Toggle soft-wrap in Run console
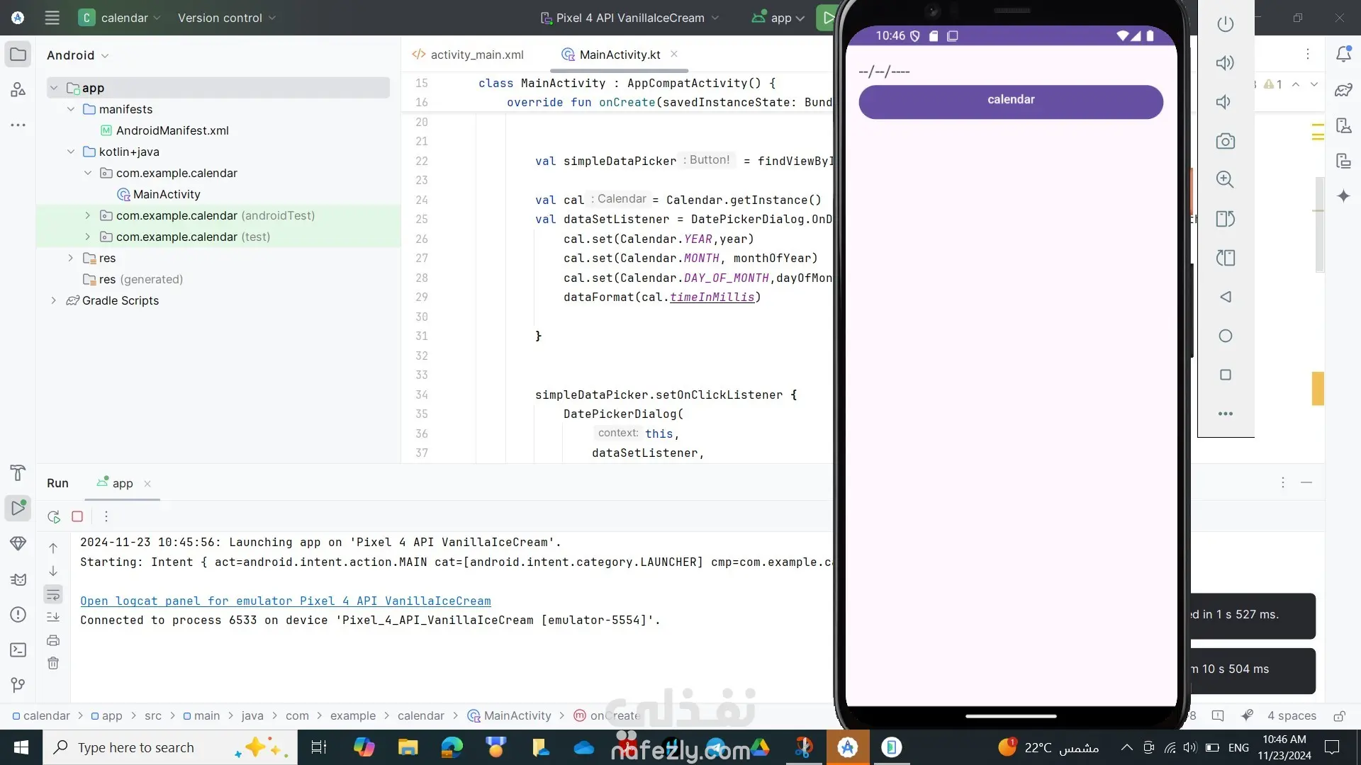The height and width of the screenshot is (765, 1361). pos(53,594)
